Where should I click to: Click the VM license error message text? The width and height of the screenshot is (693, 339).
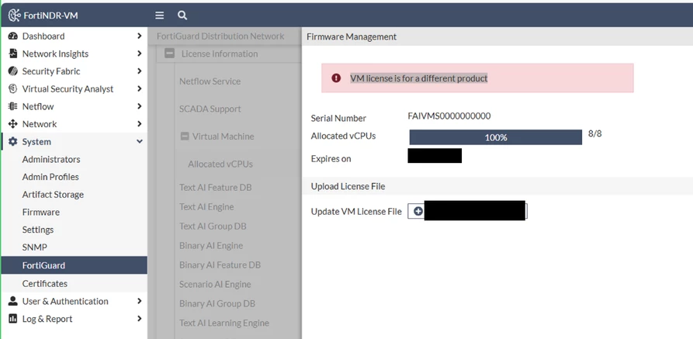pyautogui.click(x=418, y=78)
